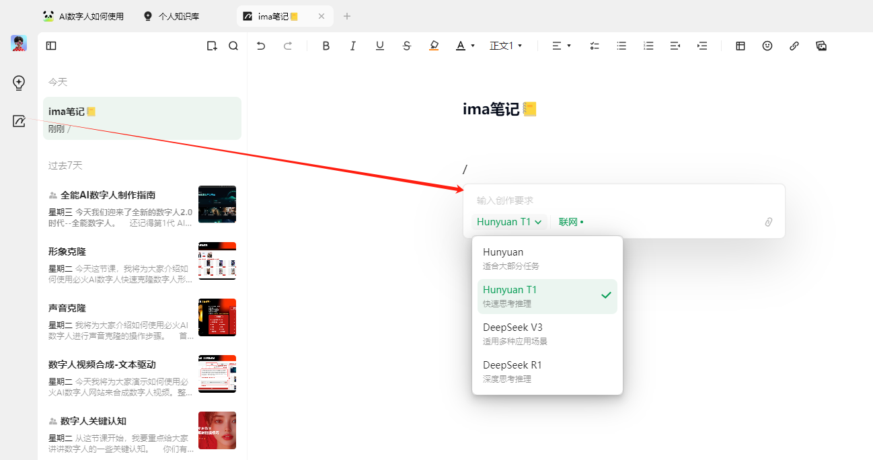Viewport: 873px width, 460px height.
Task: Insert a checklist
Action: 595,46
